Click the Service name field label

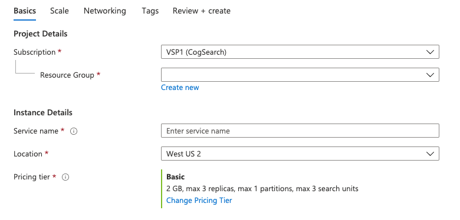[36, 131]
